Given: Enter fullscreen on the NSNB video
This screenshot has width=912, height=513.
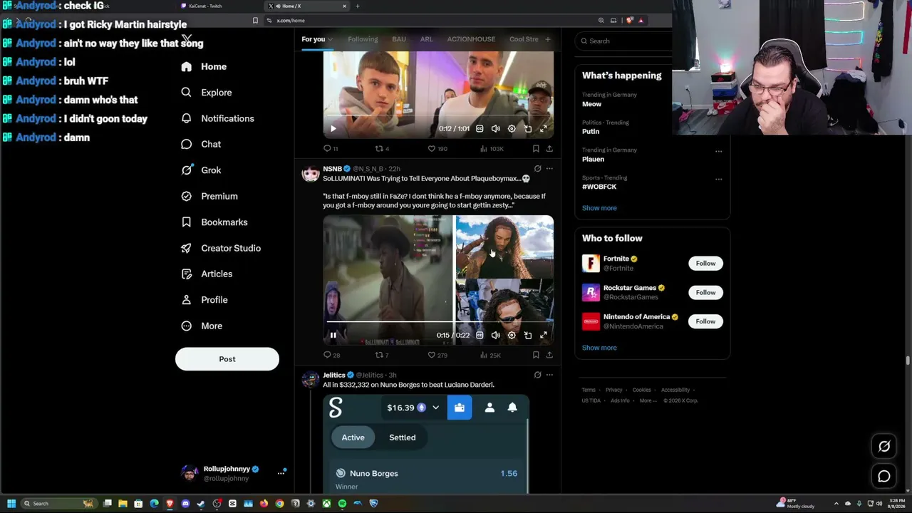Looking at the screenshot, I should [x=544, y=335].
